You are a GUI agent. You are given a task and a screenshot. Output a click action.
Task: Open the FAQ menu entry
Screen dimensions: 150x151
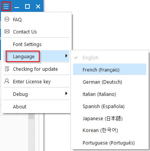click(36, 19)
